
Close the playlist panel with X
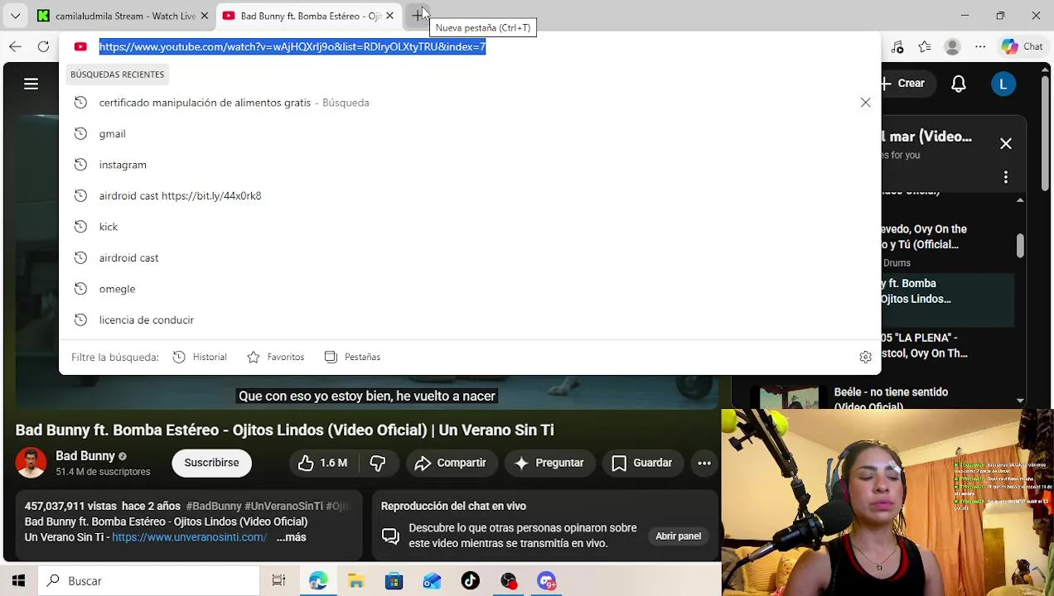tap(1006, 144)
